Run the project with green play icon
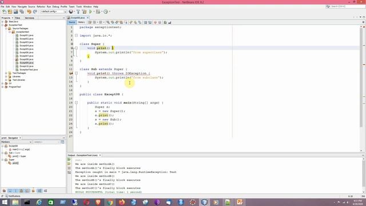The height and width of the screenshot is (206, 366). [90, 11]
